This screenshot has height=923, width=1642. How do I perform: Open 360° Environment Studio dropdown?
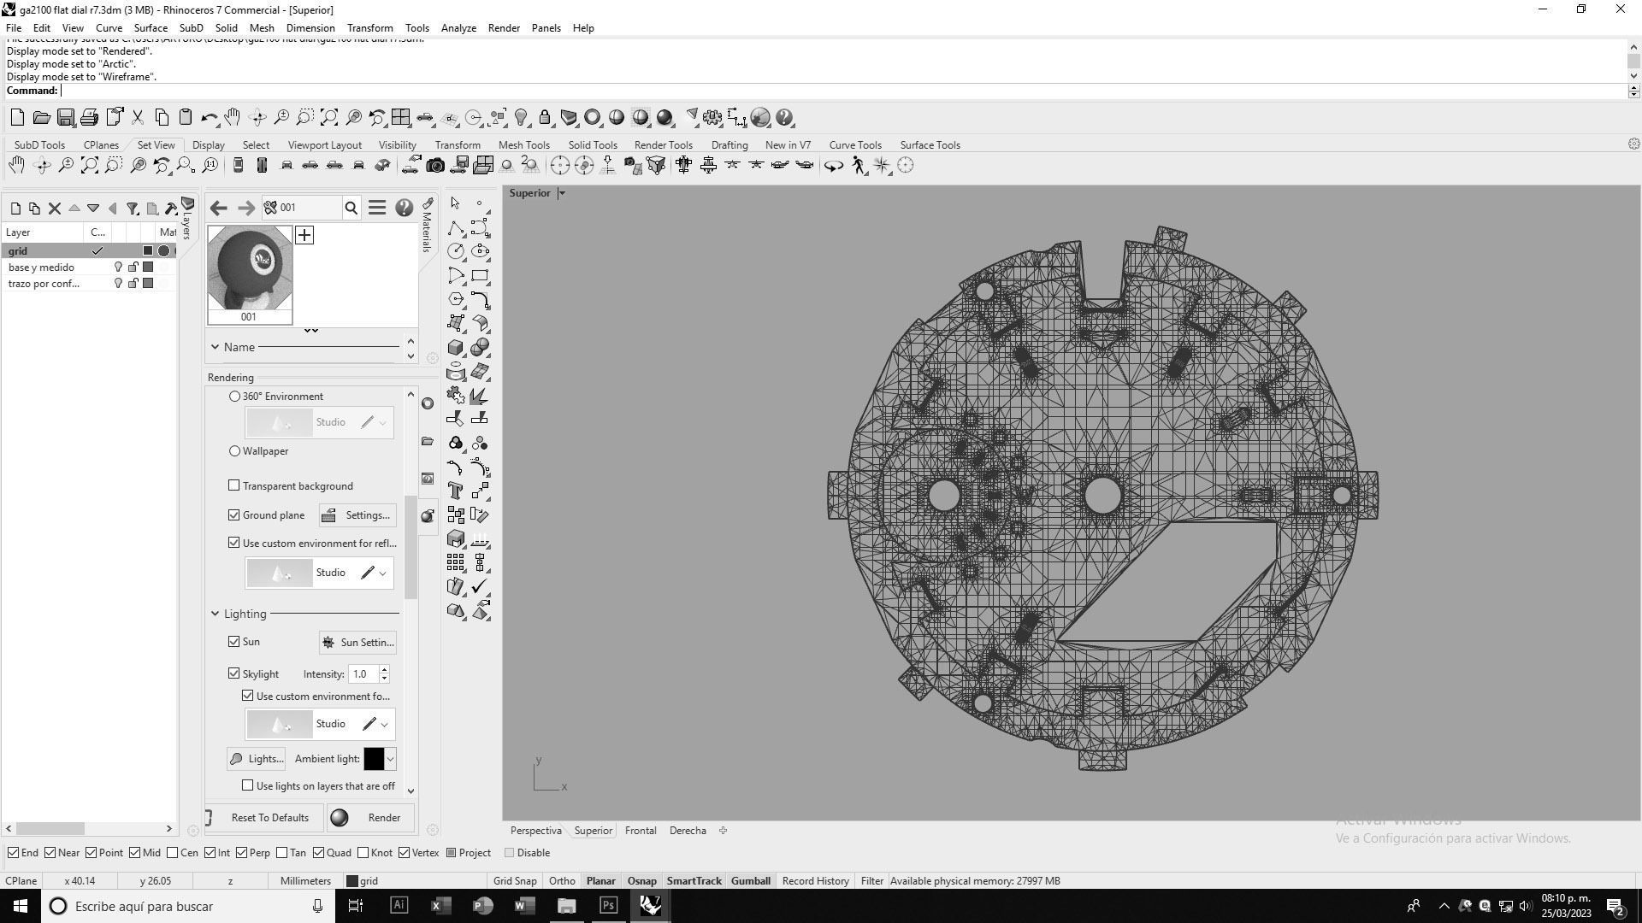point(382,422)
